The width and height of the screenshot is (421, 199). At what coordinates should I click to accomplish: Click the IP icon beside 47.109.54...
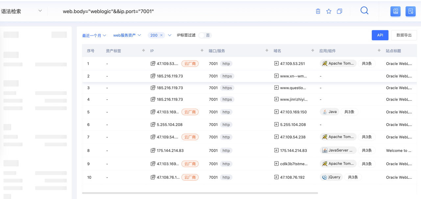(x=153, y=137)
